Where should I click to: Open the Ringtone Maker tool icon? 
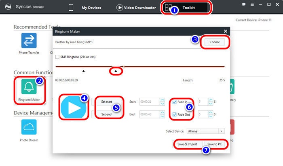(x=29, y=87)
